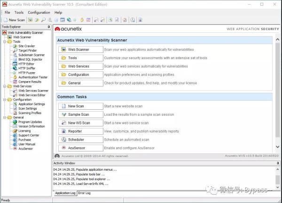Collapse the Tools tree node
282x203 pixels.
(4, 42)
